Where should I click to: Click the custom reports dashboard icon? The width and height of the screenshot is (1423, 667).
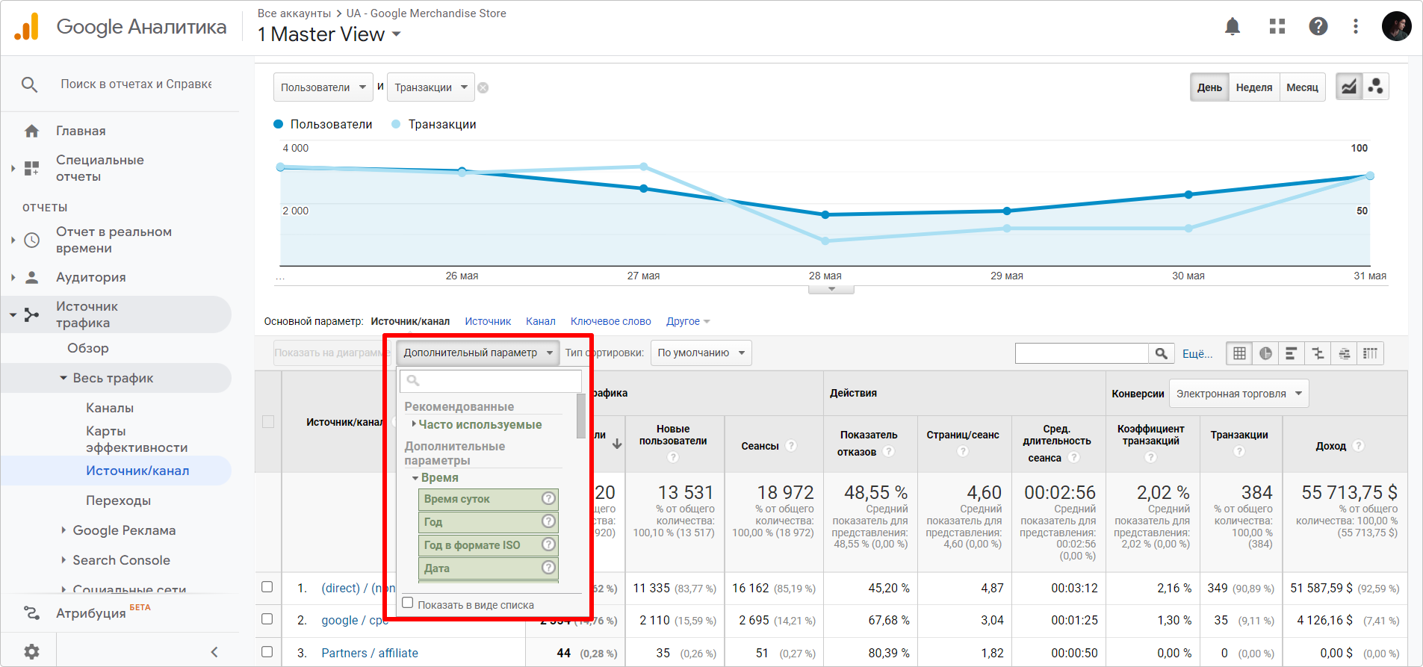pos(31,168)
